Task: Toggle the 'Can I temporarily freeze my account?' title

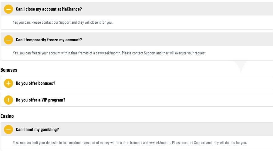Action: pos(49,40)
